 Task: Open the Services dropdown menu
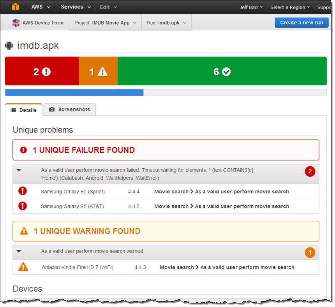76,7
